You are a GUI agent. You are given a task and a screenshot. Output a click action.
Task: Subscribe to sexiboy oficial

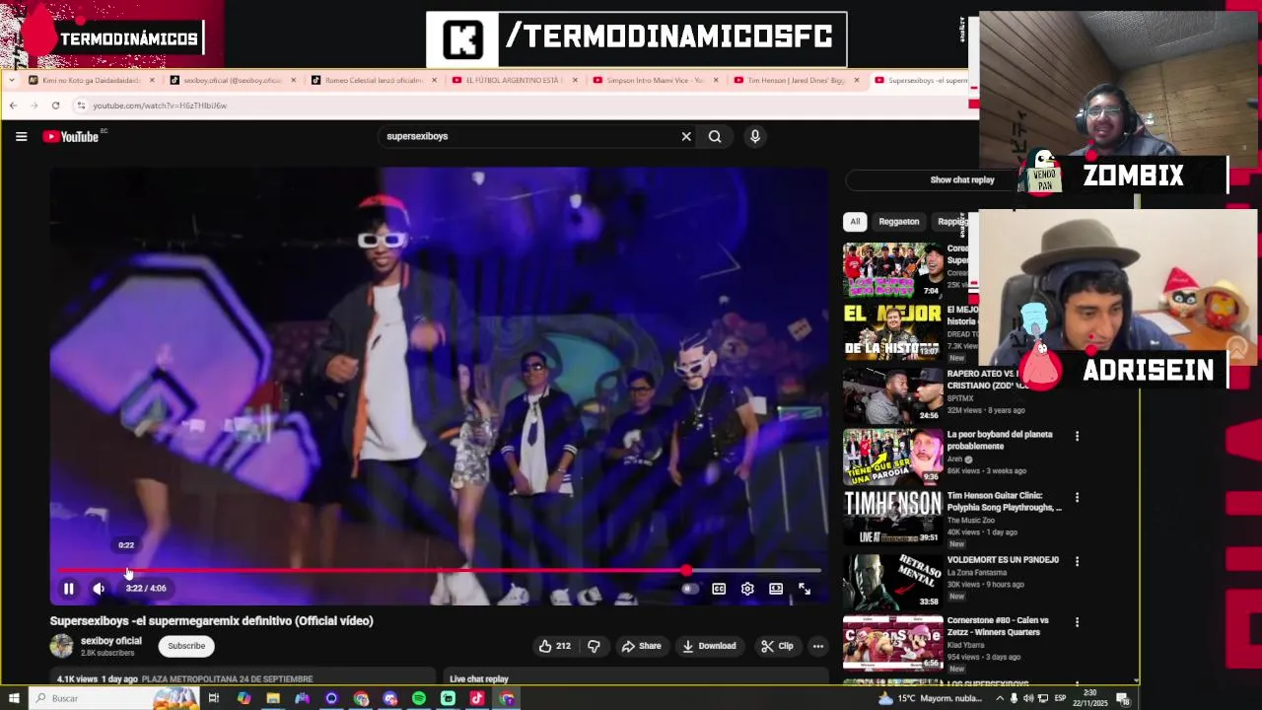point(186,646)
